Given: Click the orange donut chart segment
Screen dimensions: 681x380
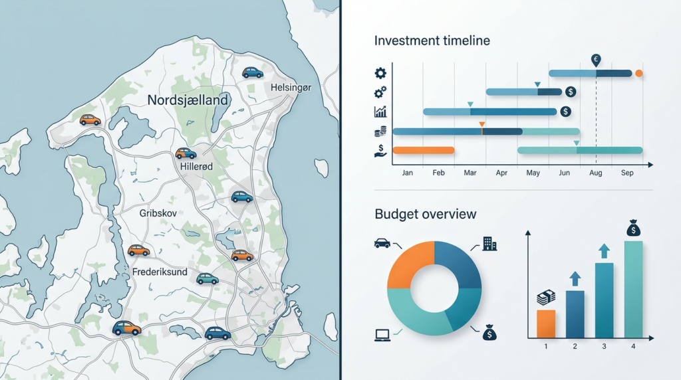Looking at the screenshot, I should (410, 264).
